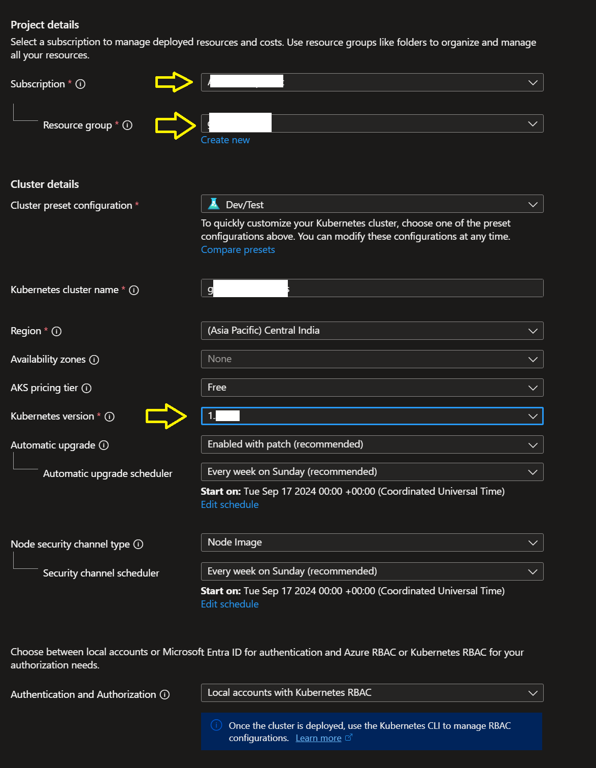
Task: Click Authentication and Authorization info icon
Action: [x=164, y=694]
